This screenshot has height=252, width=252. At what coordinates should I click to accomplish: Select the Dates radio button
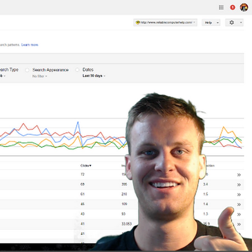pyautogui.click(x=77, y=70)
